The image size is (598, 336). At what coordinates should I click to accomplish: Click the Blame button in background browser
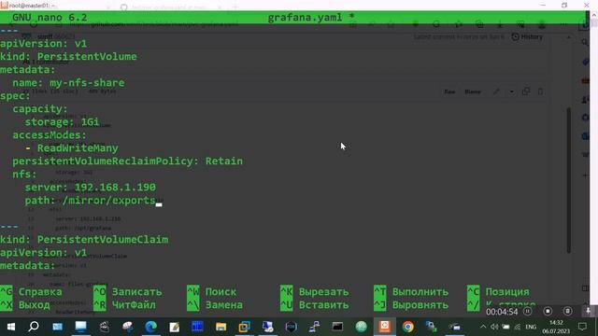[473, 91]
